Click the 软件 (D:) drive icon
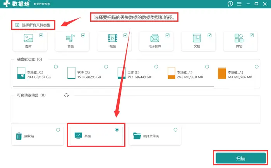Viewport: 271px width, 168px height. pos(71,73)
